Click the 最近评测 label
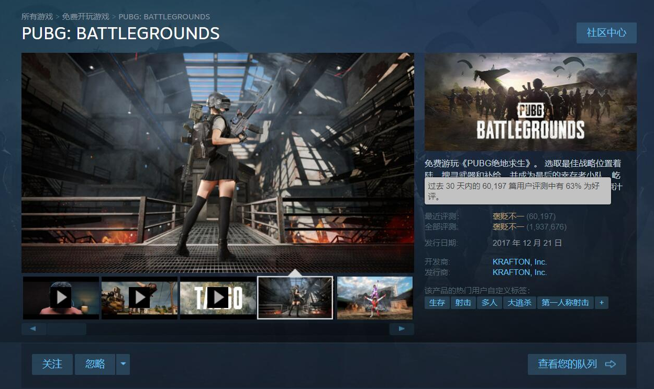Screen dimensions: 654x389 coord(441,216)
